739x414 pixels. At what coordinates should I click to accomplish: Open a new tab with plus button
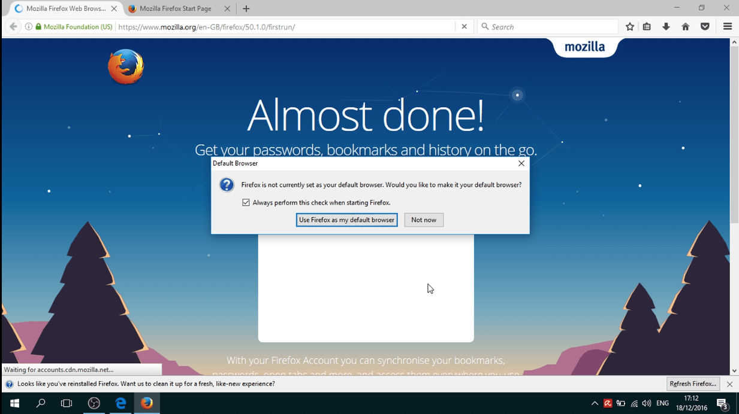point(246,9)
